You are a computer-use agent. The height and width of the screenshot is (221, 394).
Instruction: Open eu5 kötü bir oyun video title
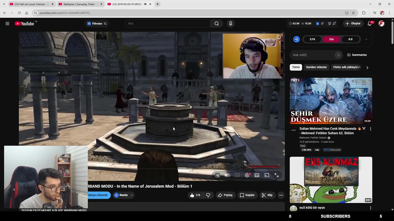(x=312, y=208)
